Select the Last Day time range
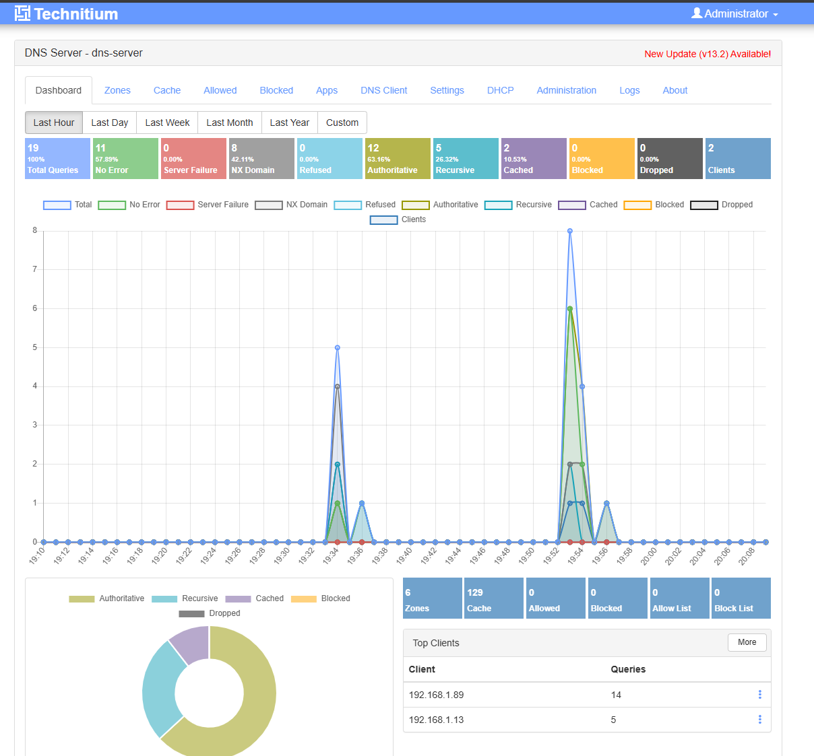Screen dimensions: 814x756 pos(110,123)
